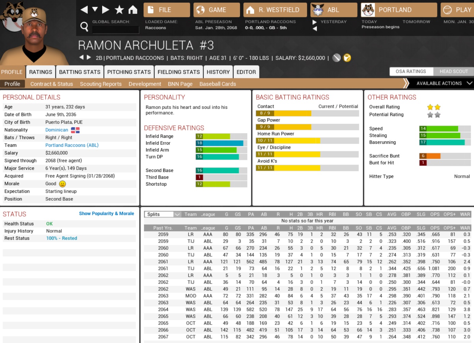Open the GAME menu
The image size is (474, 343).
(x=217, y=10)
